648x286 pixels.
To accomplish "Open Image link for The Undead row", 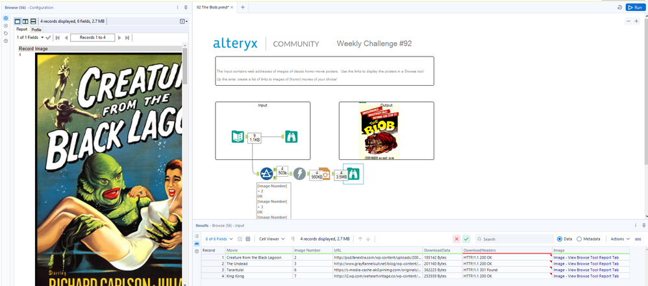I will 586,264.
